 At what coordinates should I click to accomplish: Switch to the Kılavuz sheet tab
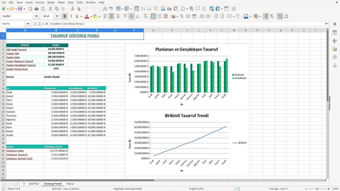click(70, 184)
